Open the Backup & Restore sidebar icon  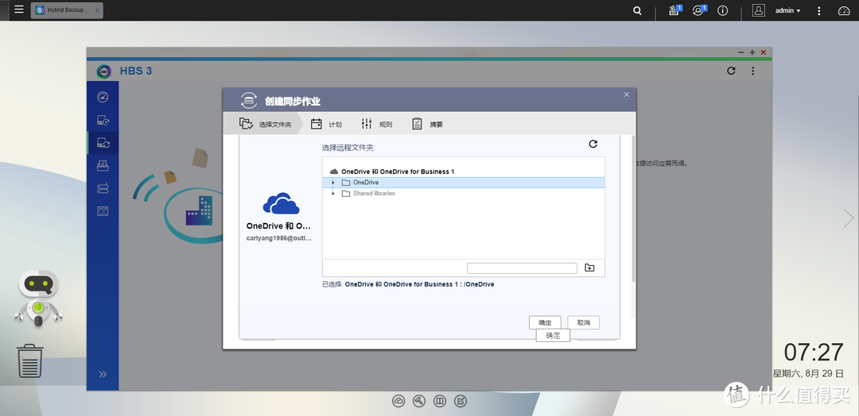click(x=103, y=120)
